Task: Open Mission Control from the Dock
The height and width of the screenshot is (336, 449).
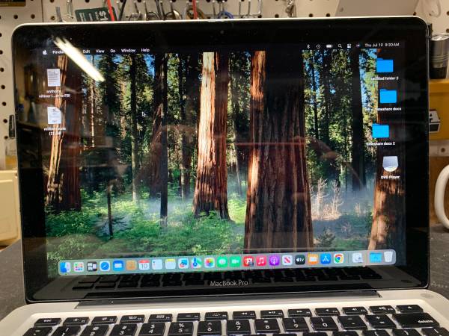Action: (91, 267)
